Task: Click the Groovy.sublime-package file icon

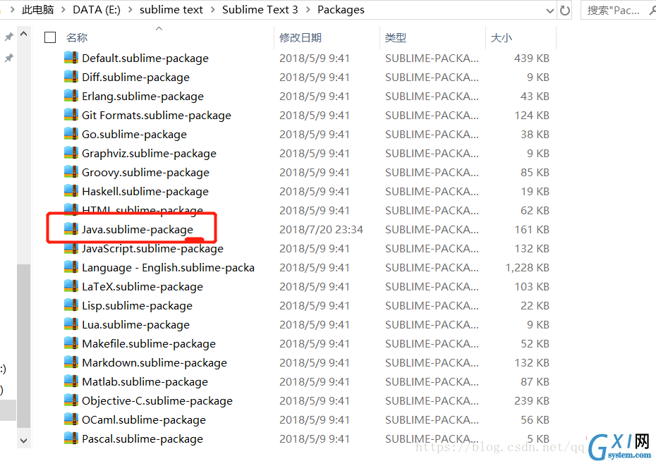Action: pyautogui.click(x=71, y=172)
